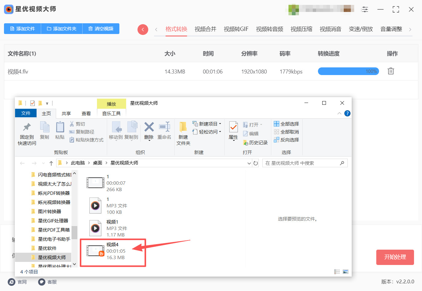Open the 官网 link

tap(17, 282)
